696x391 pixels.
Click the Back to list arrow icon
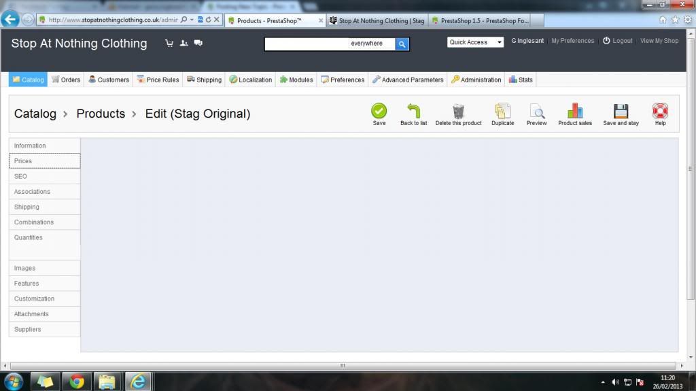(413, 111)
